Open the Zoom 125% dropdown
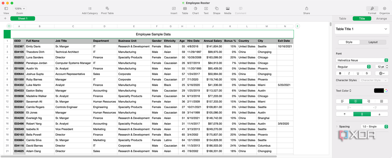Viewport: 392px width, 158px height. coord(20,9)
